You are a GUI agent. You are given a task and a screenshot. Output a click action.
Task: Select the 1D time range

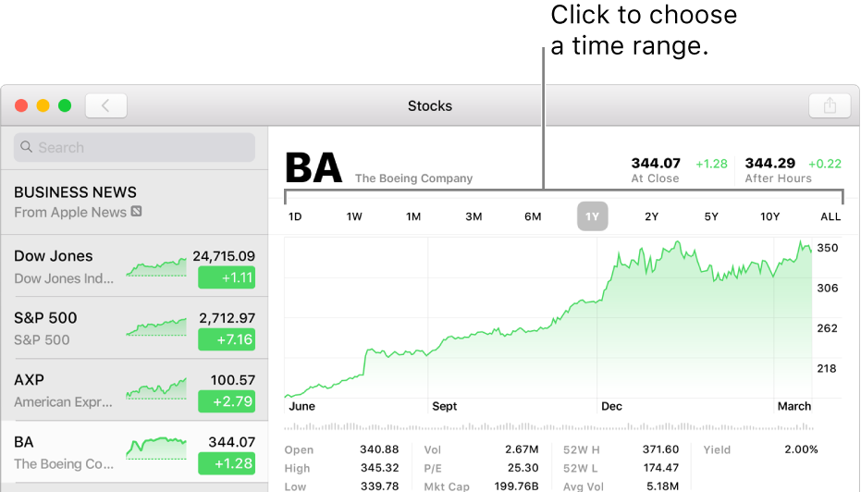pos(295,216)
